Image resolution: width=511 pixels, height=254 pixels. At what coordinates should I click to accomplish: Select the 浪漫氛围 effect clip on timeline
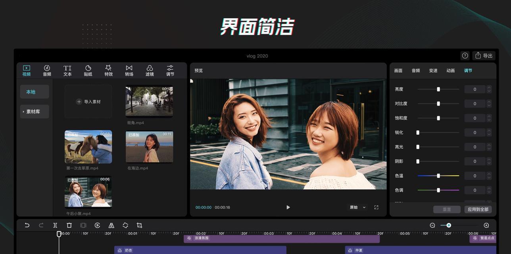(282, 239)
